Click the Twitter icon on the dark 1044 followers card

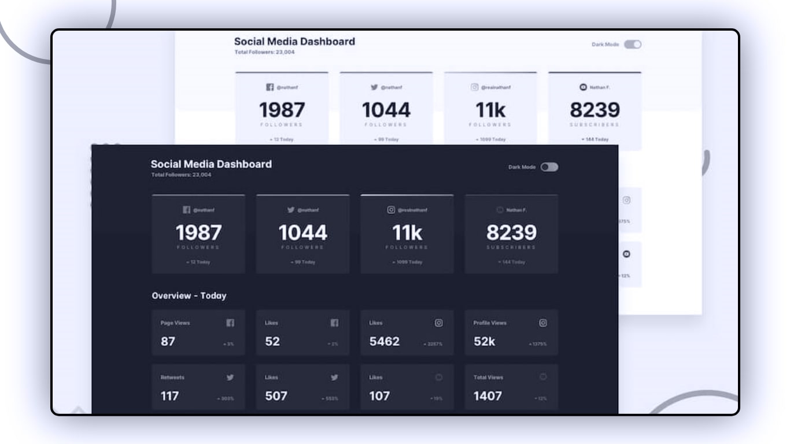click(x=291, y=210)
